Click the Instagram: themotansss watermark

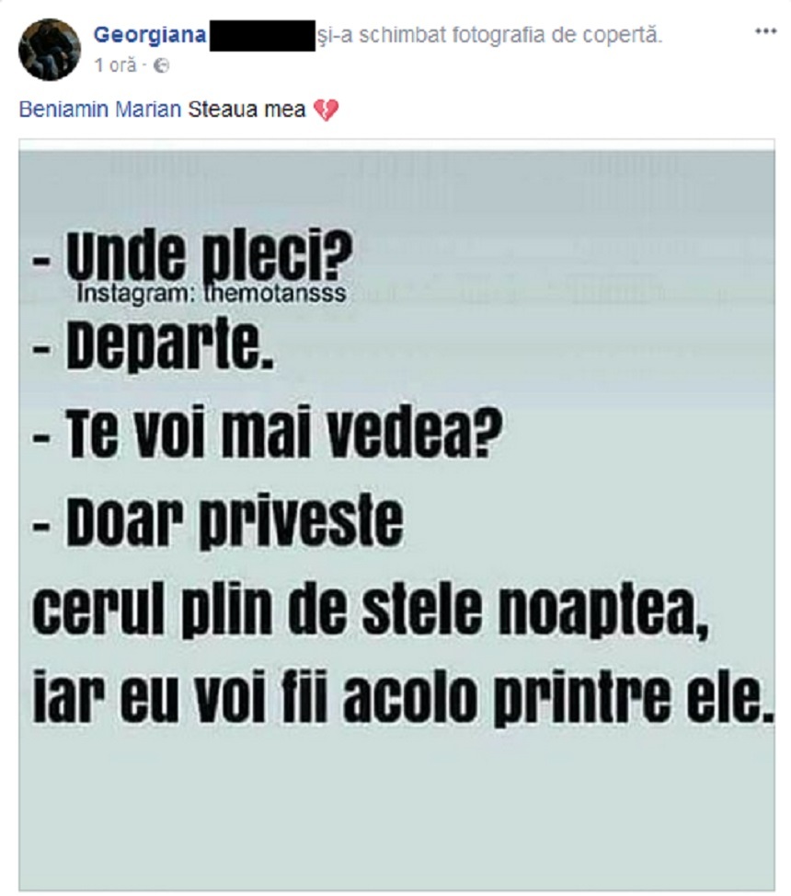(x=212, y=295)
